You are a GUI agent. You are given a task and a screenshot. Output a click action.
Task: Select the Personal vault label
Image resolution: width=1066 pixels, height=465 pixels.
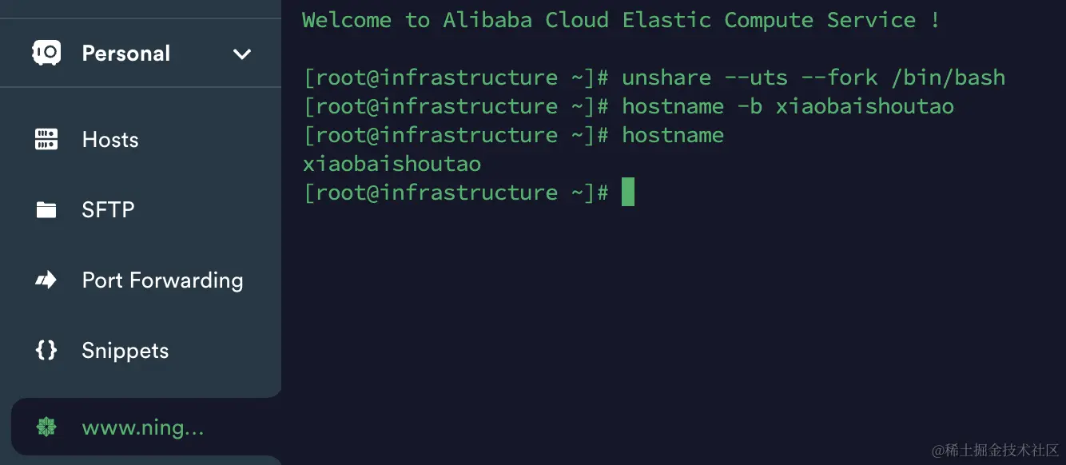tap(126, 54)
